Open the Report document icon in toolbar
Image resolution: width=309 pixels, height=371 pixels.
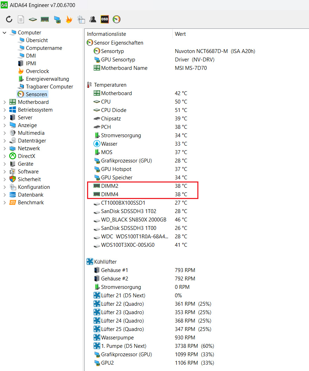21,19
